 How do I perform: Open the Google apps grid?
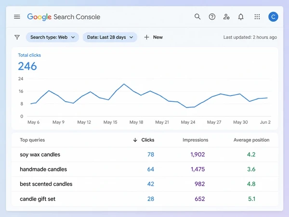click(x=257, y=17)
